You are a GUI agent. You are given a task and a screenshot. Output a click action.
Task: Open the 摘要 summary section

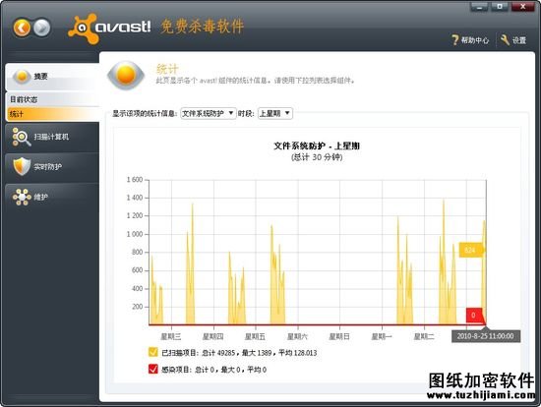(x=52, y=77)
